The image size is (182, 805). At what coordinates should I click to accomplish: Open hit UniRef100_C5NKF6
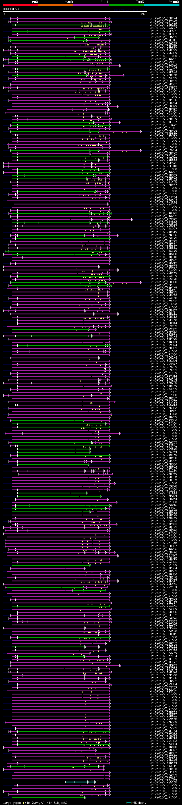(x=163, y=235)
